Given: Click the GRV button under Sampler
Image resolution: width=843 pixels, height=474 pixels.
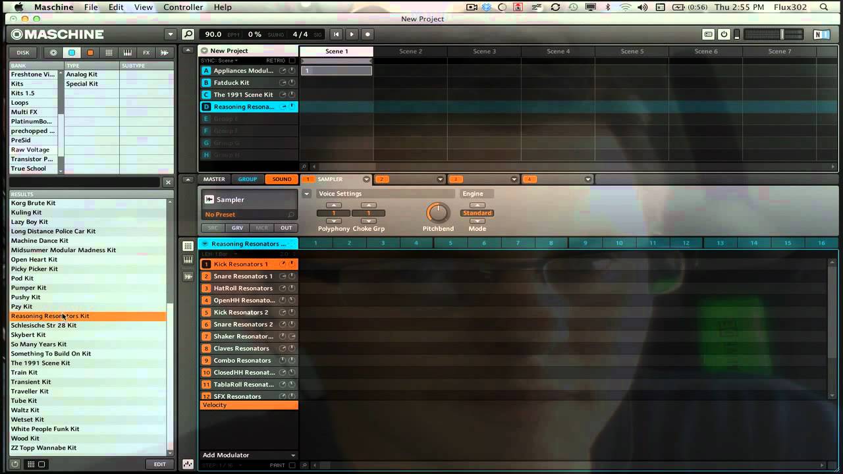Looking at the screenshot, I should point(237,228).
